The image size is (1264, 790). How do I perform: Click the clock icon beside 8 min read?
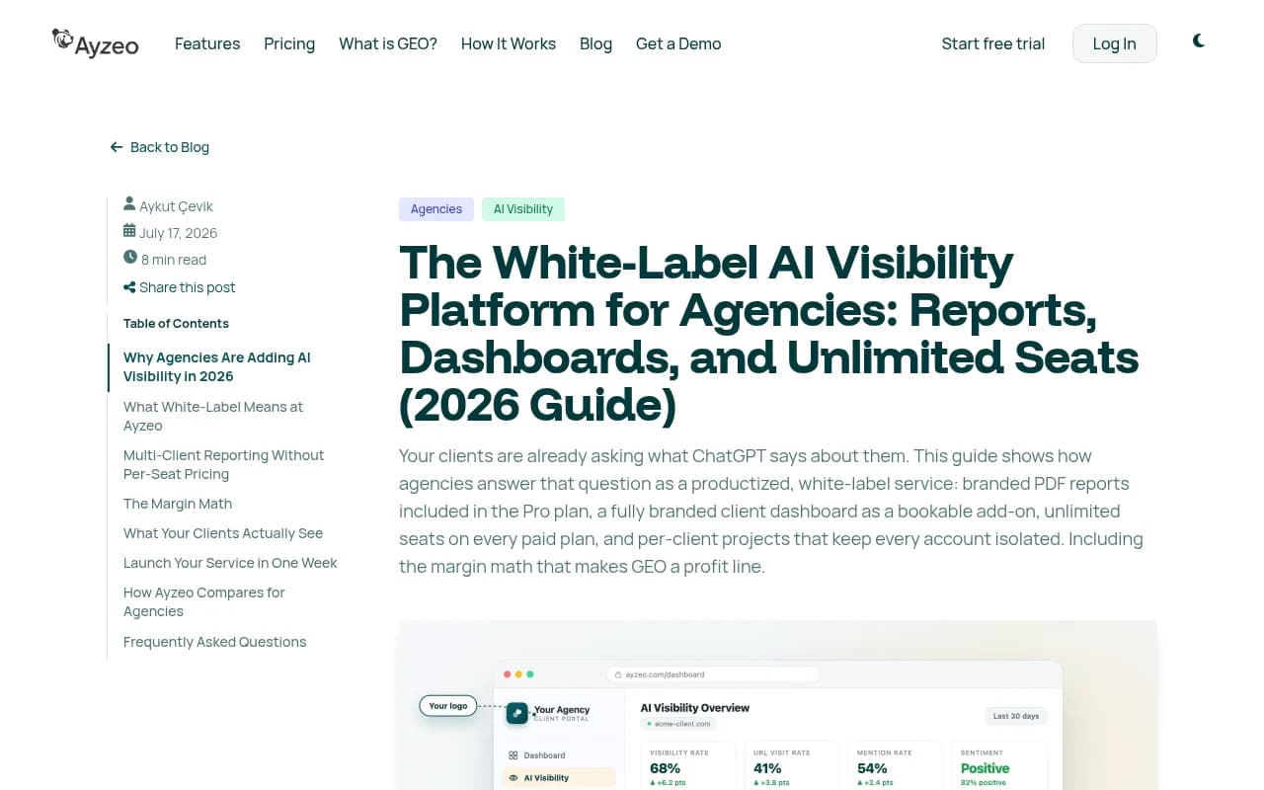(x=130, y=258)
